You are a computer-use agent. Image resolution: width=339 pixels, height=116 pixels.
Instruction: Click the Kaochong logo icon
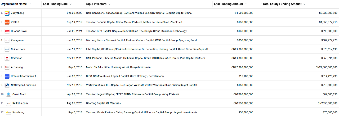8,112
